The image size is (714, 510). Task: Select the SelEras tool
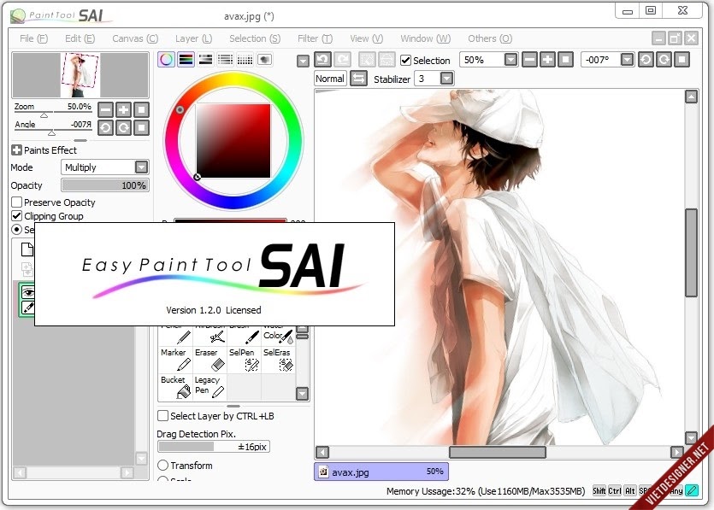[278, 360]
